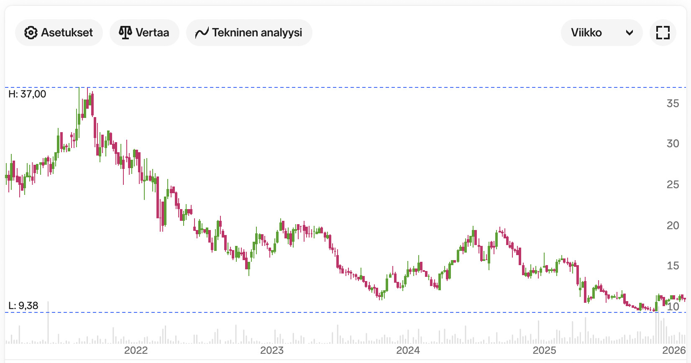Open the Asetukset text button

coord(67,33)
